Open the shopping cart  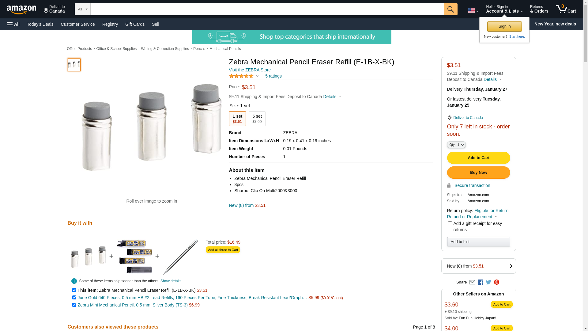point(566,9)
